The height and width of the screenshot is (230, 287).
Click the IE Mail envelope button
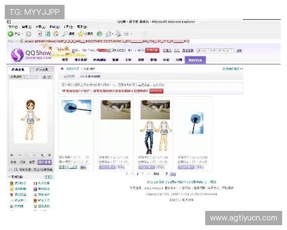(109, 34)
